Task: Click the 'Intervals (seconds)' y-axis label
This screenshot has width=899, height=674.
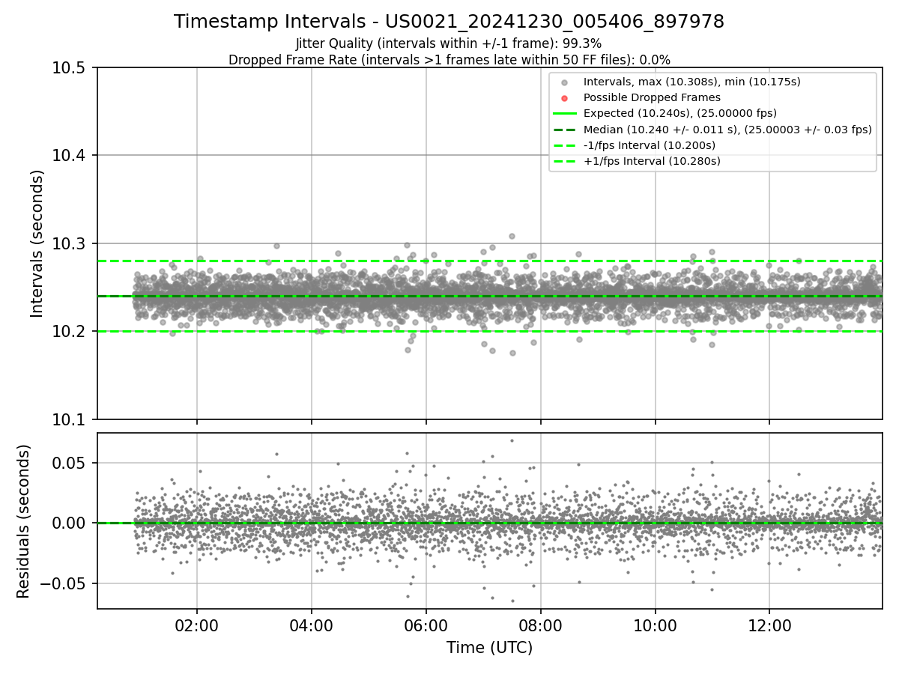Action: click(x=37, y=243)
